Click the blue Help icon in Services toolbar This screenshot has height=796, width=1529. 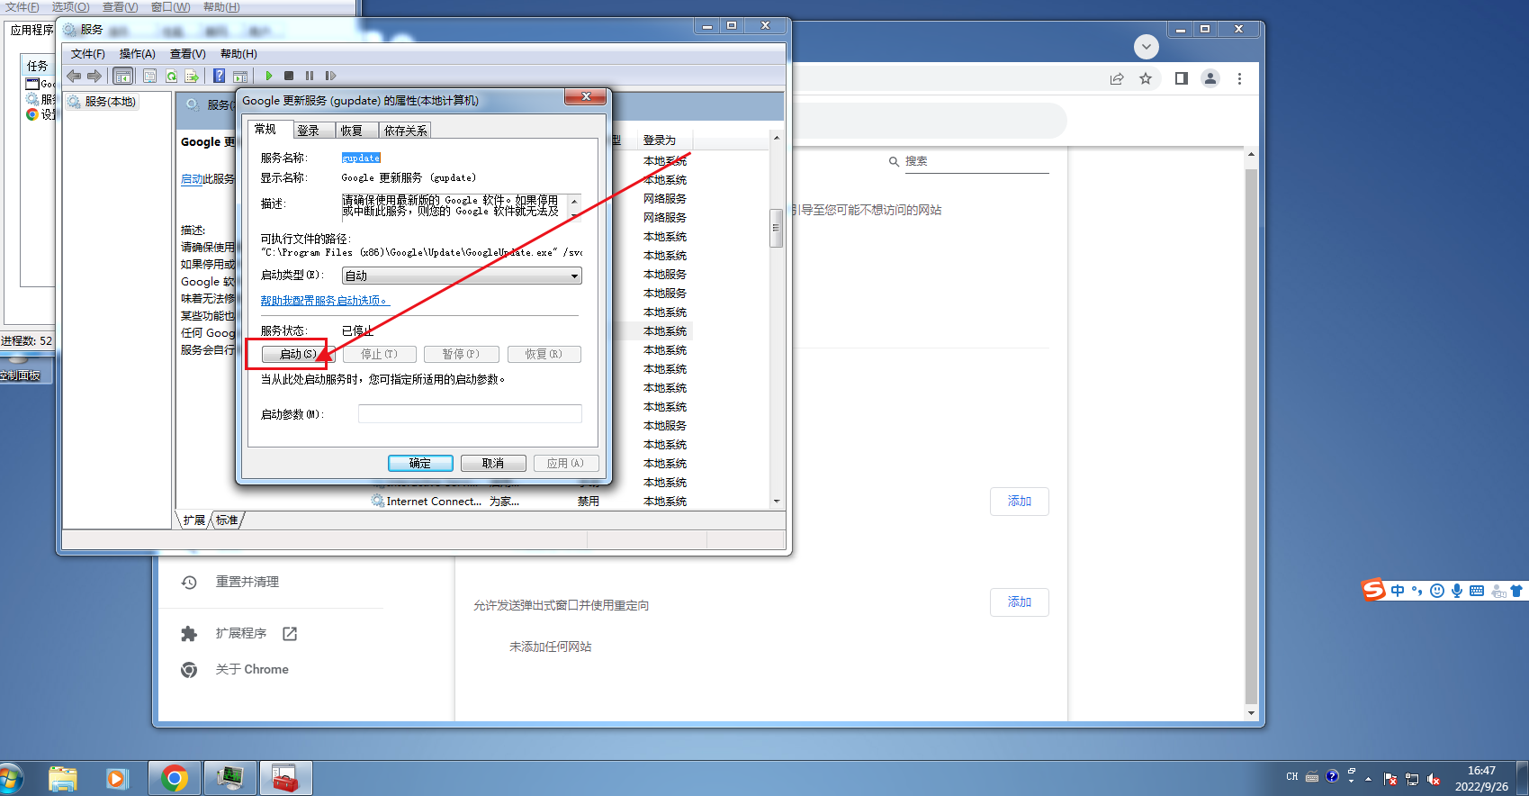click(219, 76)
